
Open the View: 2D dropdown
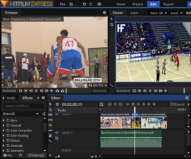pos(158,13)
